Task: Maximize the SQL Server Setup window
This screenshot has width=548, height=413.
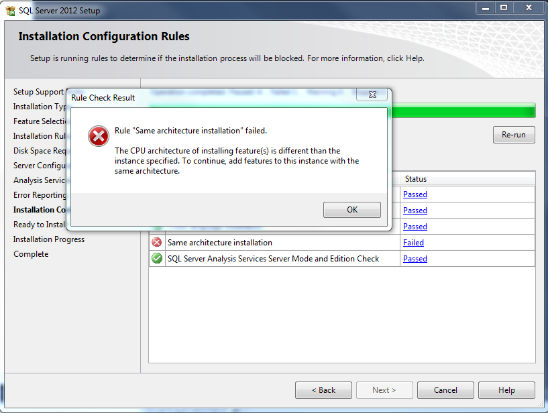Action: [x=504, y=7]
